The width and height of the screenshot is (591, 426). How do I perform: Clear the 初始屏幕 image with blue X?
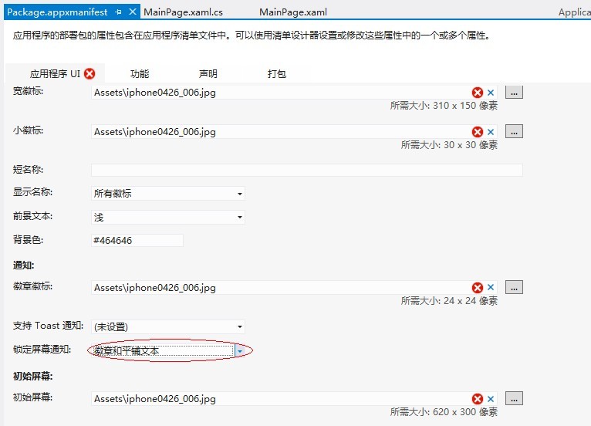(x=491, y=398)
